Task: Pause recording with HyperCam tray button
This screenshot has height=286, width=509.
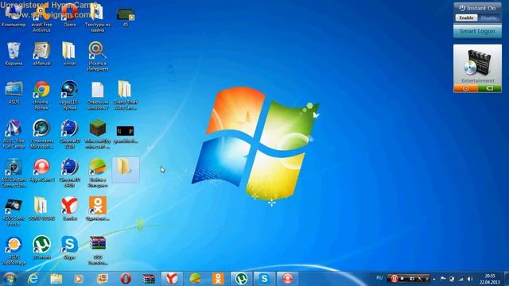Action: pyautogui.click(x=394, y=278)
